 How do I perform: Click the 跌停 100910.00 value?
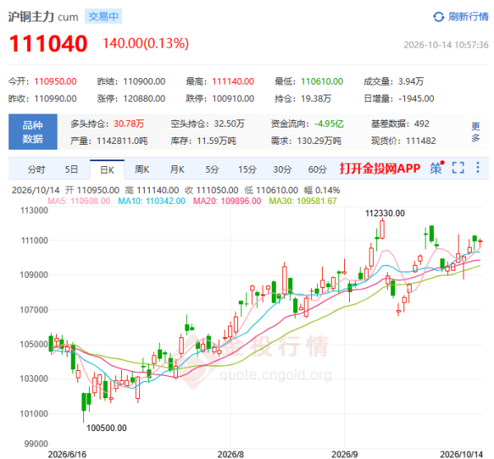click(x=233, y=99)
